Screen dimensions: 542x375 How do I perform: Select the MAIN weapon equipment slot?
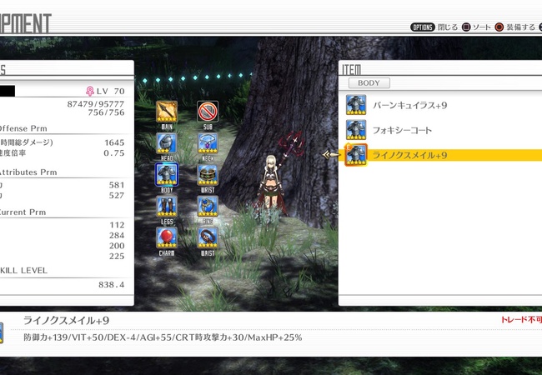[x=167, y=112]
